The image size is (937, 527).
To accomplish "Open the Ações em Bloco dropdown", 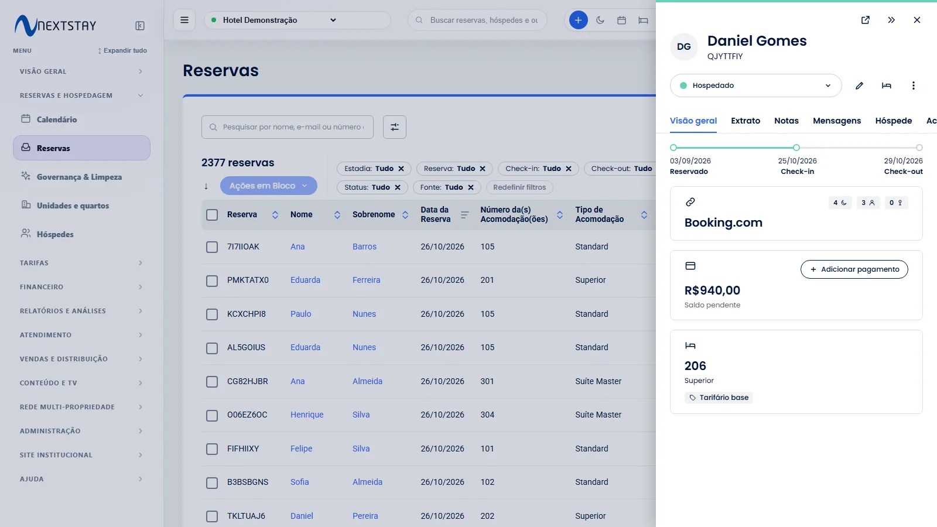I will [269, 186].
